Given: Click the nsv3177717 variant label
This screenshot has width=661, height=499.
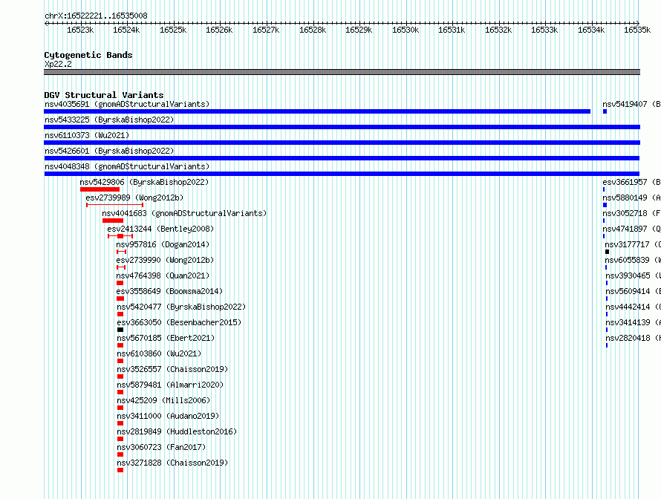Looking at the screenshot, I should [632, 244].
